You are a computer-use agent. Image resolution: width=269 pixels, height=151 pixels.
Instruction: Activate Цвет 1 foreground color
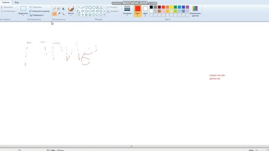coord(138,11)
